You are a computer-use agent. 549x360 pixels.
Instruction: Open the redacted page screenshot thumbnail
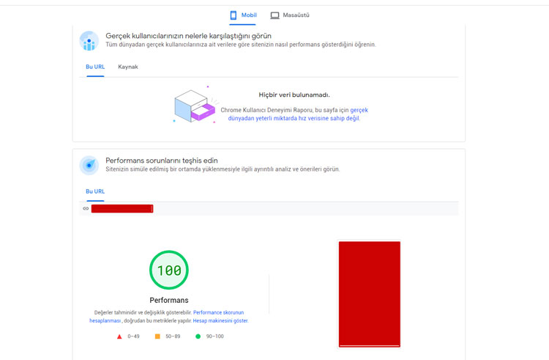[370, 294]
